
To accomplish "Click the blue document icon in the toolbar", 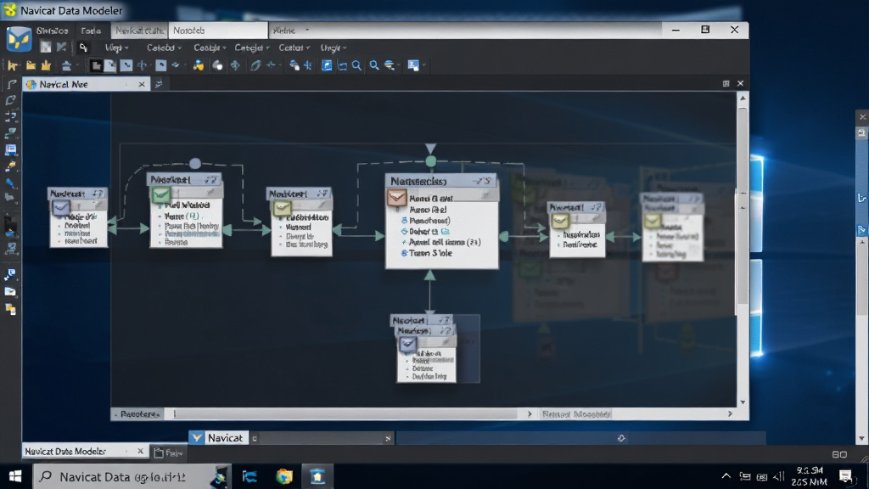I will [x=327, y=65].
